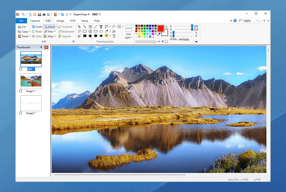Open the OCR menu
This screenshot has height=192, width=286.
[73, 21]
